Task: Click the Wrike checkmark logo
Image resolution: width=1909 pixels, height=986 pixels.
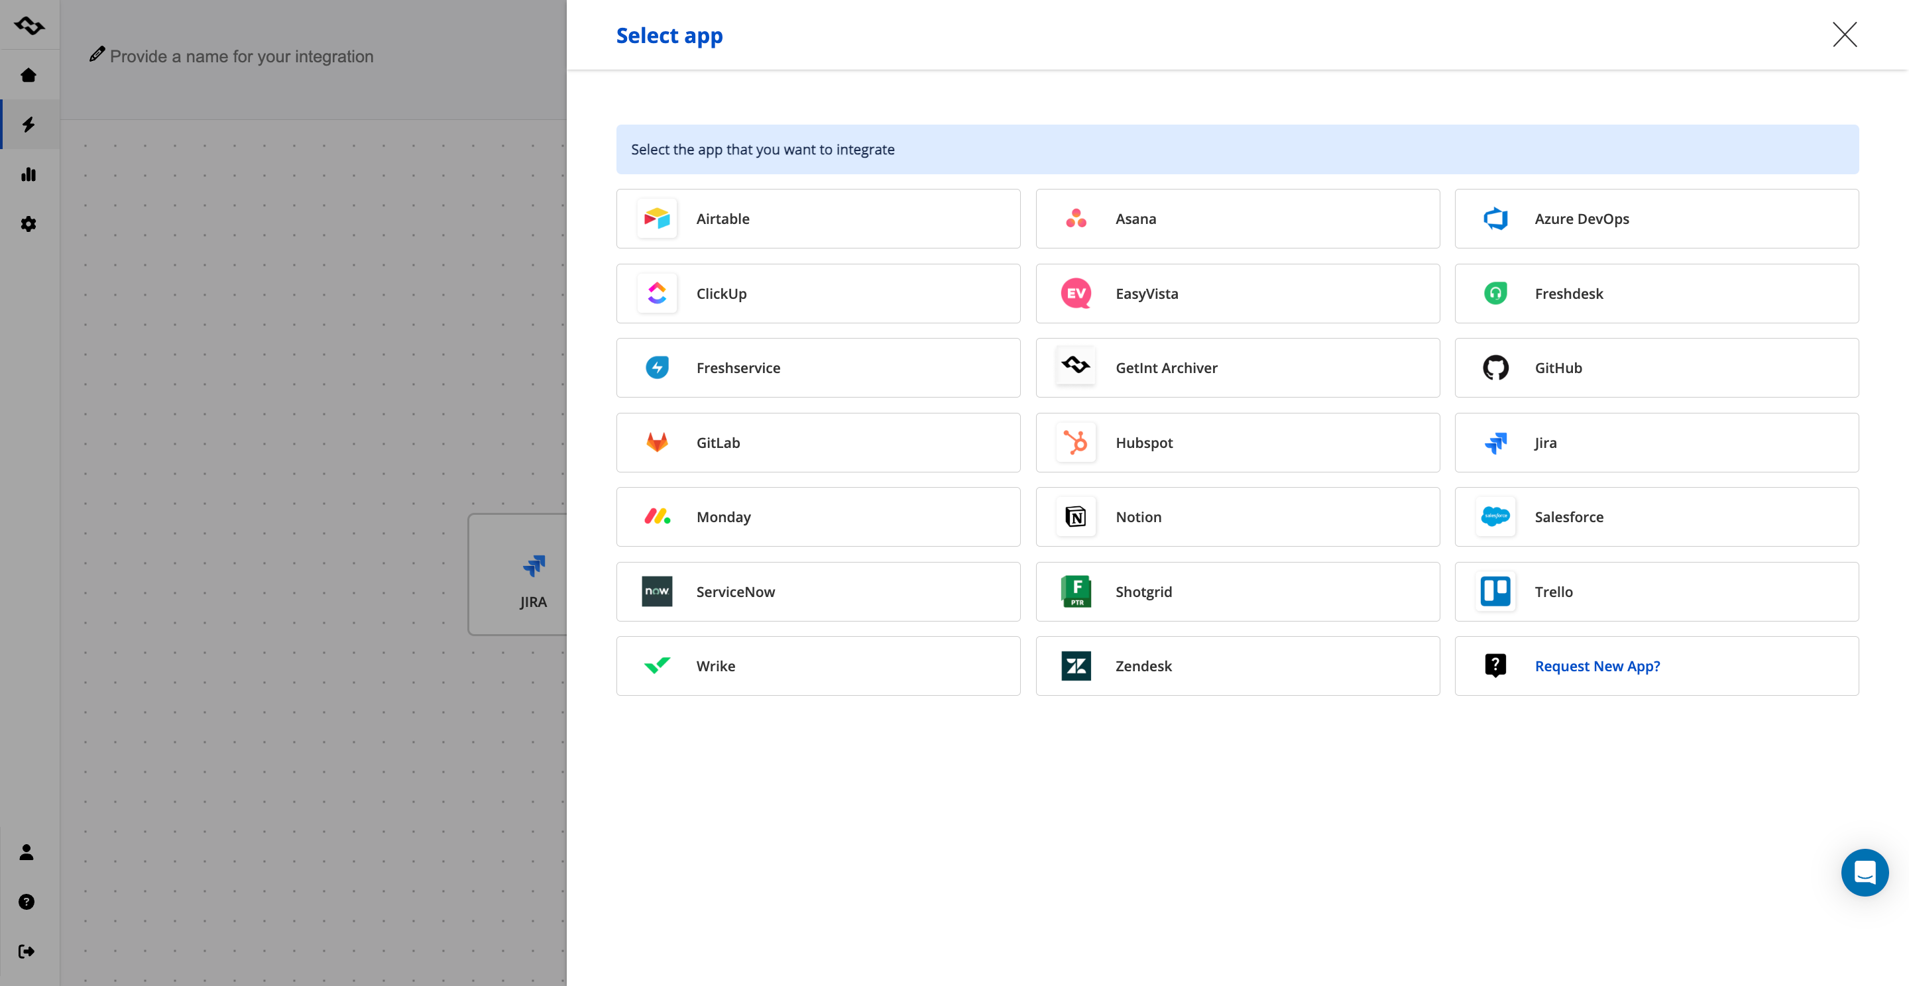Action: (x=657, y=665)
